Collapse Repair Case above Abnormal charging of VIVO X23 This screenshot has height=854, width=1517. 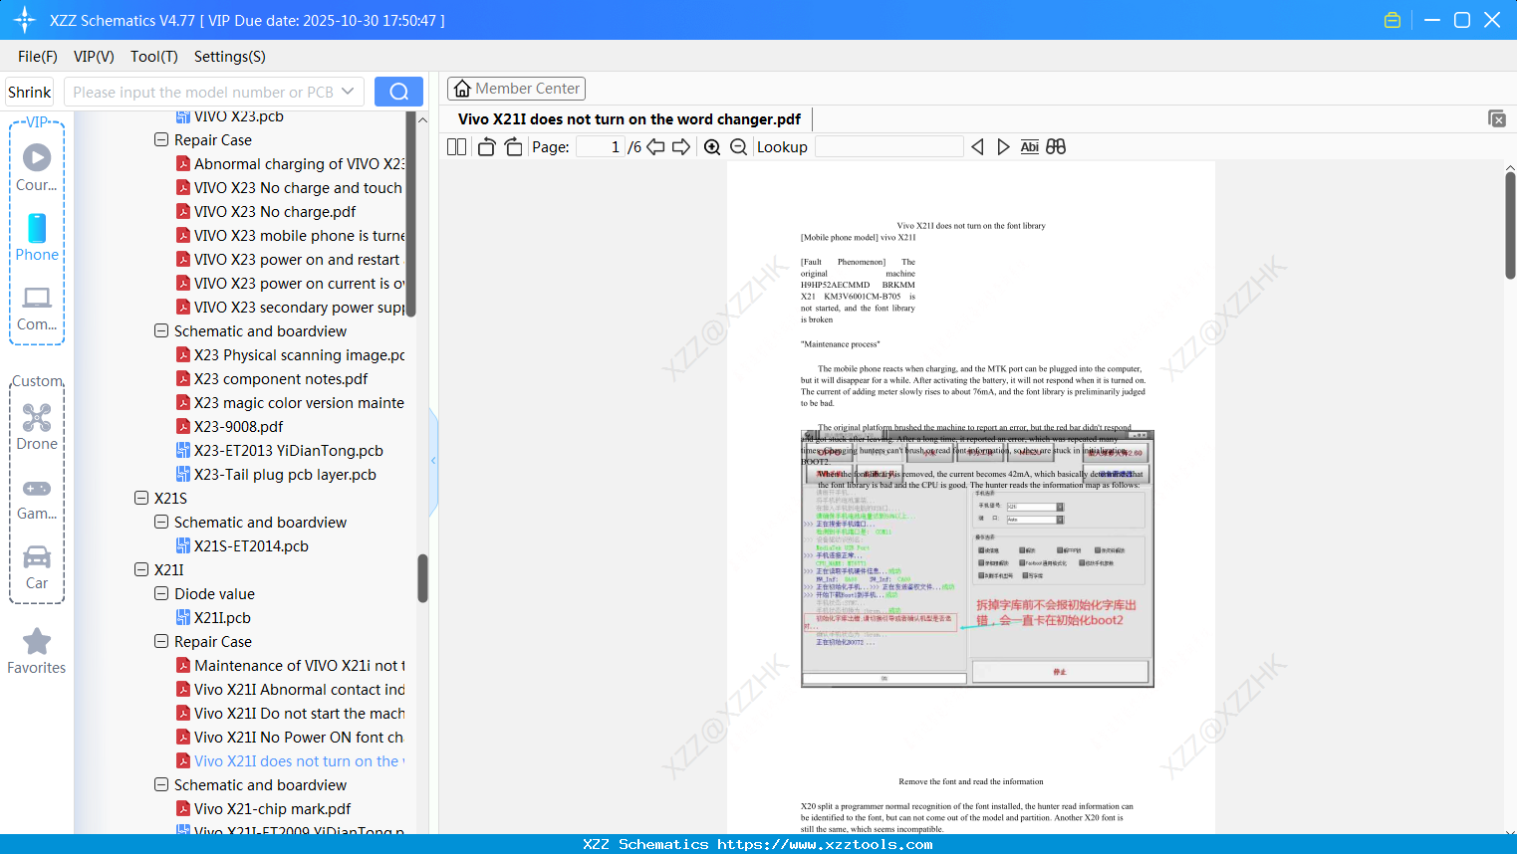tap(161, 140)
